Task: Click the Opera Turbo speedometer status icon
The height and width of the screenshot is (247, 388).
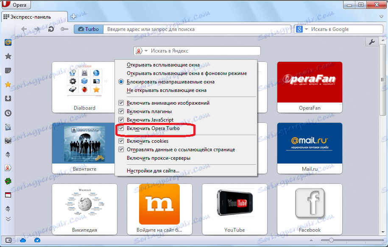Action: (37, 240)
